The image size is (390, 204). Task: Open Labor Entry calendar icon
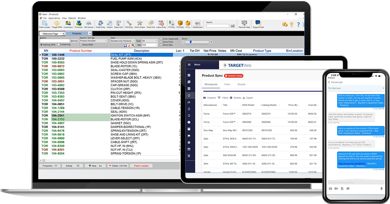pos(161,24)
